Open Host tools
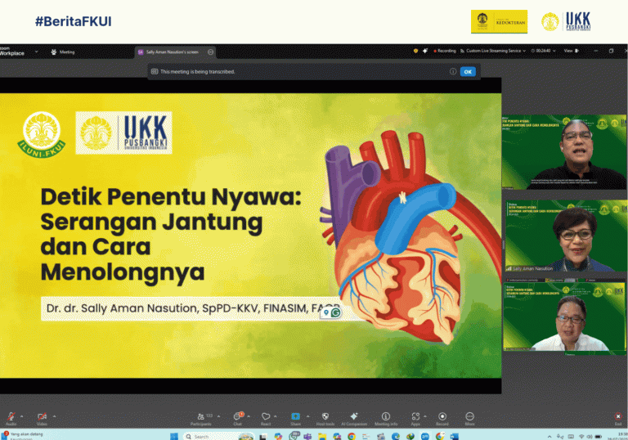Viewport: 628px width, 440px height. 325,417
